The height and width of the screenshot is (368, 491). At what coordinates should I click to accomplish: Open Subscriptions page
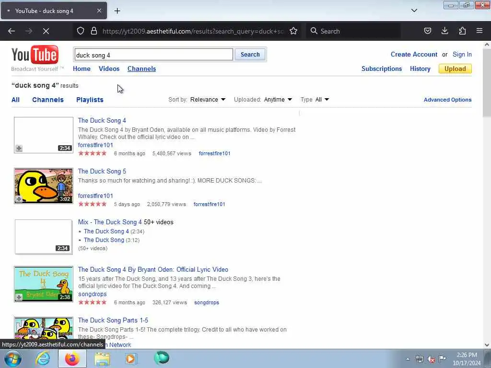click(x=381, y=69)
